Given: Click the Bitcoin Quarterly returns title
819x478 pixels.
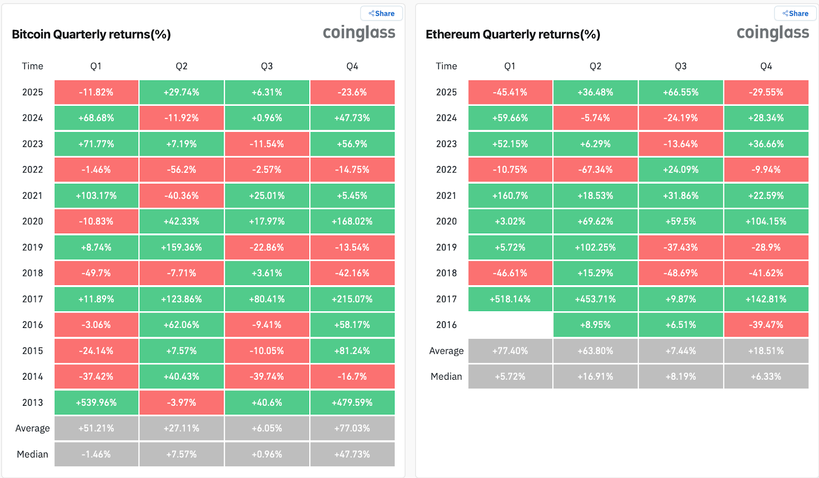Looking at the screenshot, I should (x=91, y=34).
